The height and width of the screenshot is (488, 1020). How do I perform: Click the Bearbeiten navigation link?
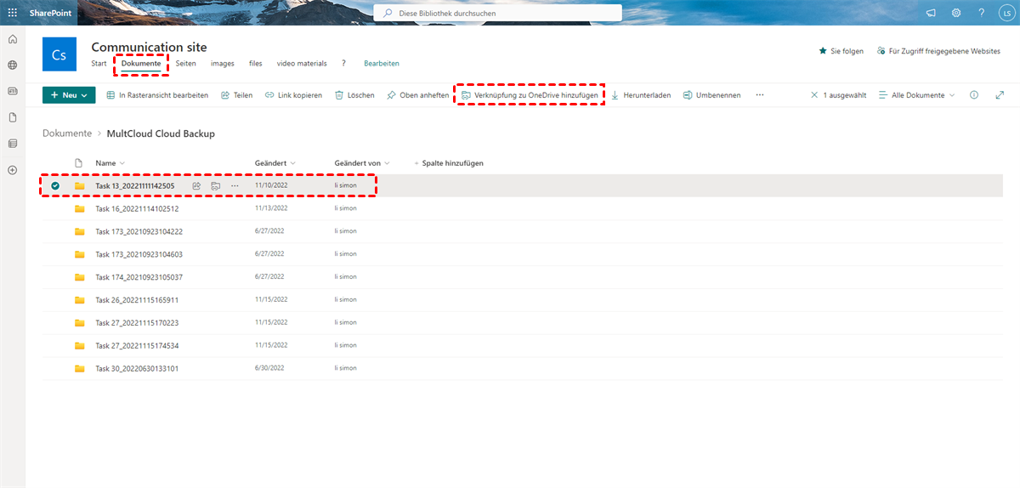pyautogui.click(x=382, y=64)
